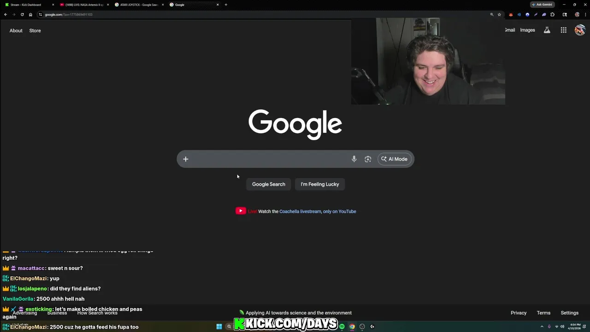
Task: Open the Privacy footer link
Action: (x=519, y=313)
